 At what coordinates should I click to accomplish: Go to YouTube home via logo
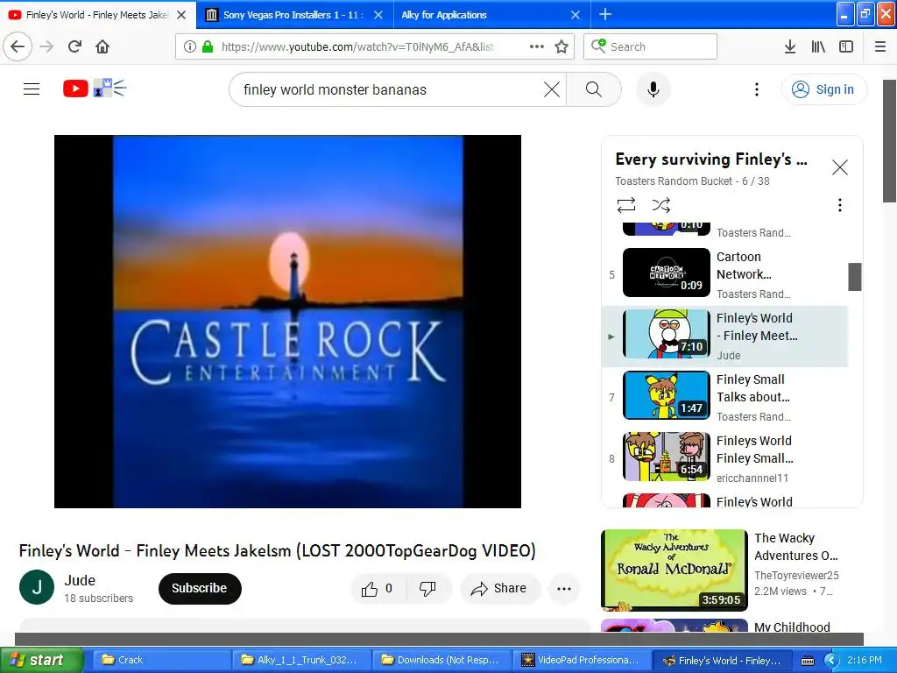click(95, 89)
